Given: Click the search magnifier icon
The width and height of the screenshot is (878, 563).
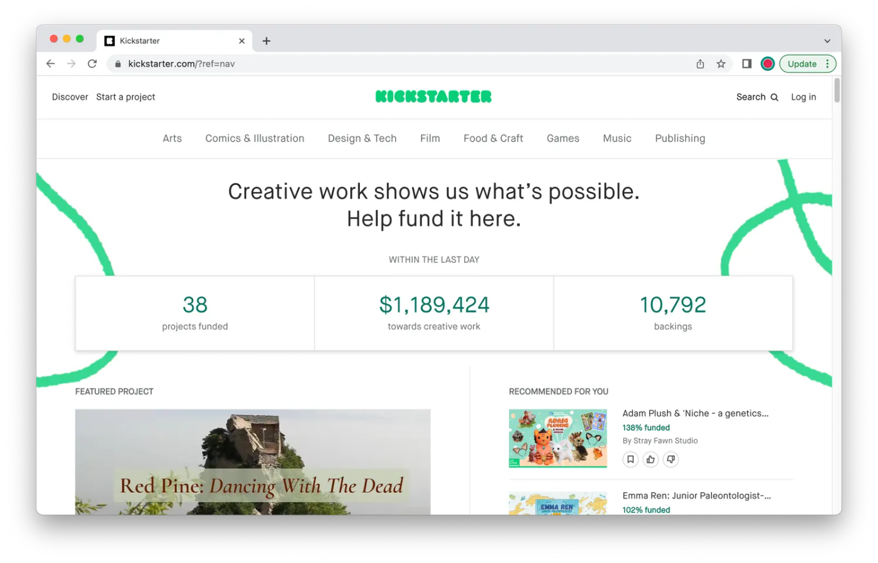Looking at the screenshot, I should [x=775, y=97].
